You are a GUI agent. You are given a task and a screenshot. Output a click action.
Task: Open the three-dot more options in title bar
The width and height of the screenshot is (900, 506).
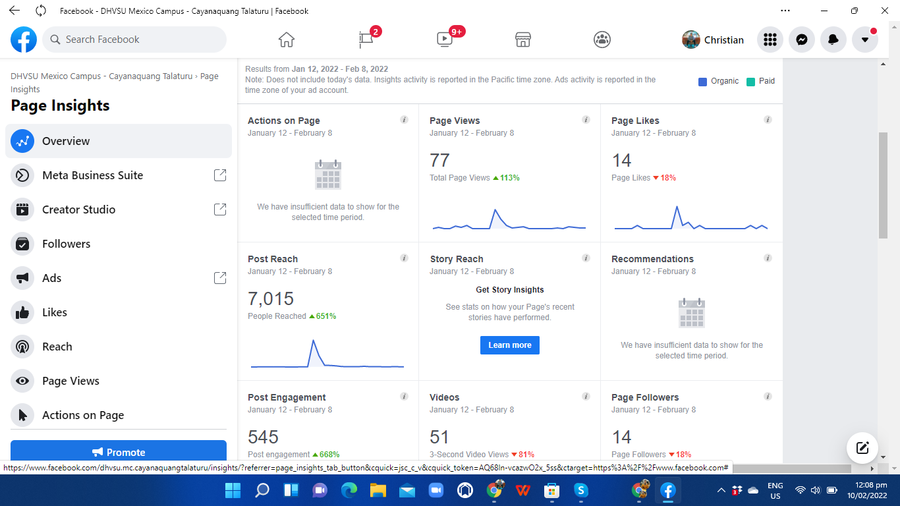785,11
